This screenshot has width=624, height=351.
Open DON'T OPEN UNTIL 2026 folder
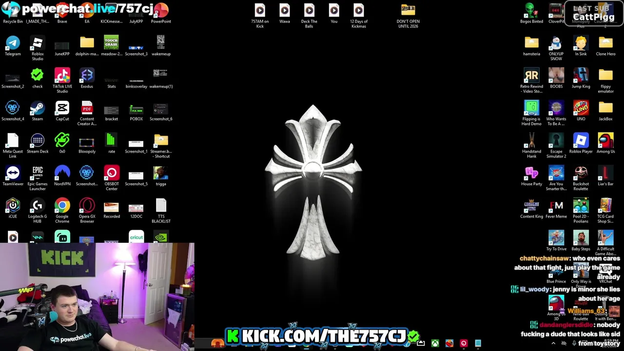[408, 16]
